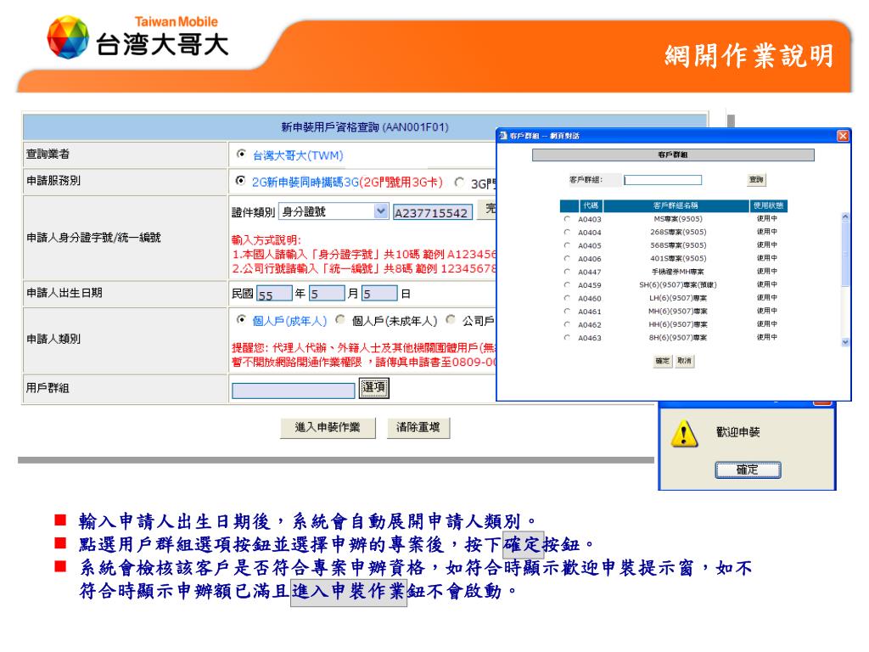Select radio for group A0460
This screenshot has width=869, height=652.
(567, 298)
